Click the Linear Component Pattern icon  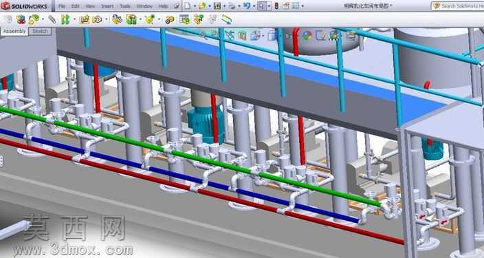click(65, 20)
